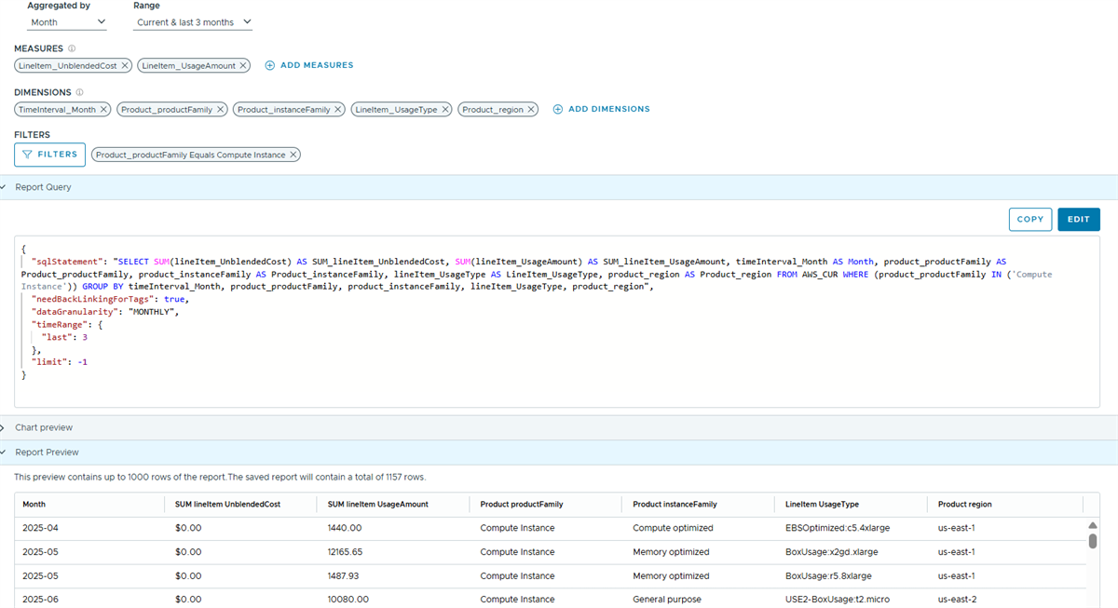
Task: Click ADD DIMENSIONS
Action: (602, 110)
